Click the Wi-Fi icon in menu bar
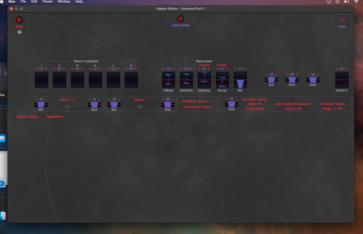This screenshot has width=363, height=234. click(356, 2)
